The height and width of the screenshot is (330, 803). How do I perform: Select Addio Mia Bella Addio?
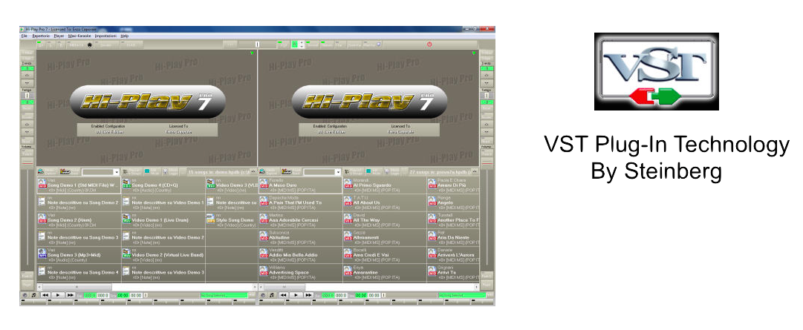point(300,255)
